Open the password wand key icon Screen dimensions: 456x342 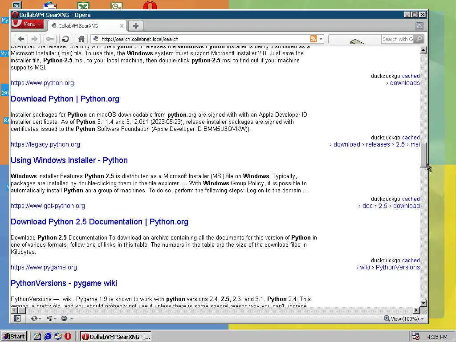[x=50, y=39]
